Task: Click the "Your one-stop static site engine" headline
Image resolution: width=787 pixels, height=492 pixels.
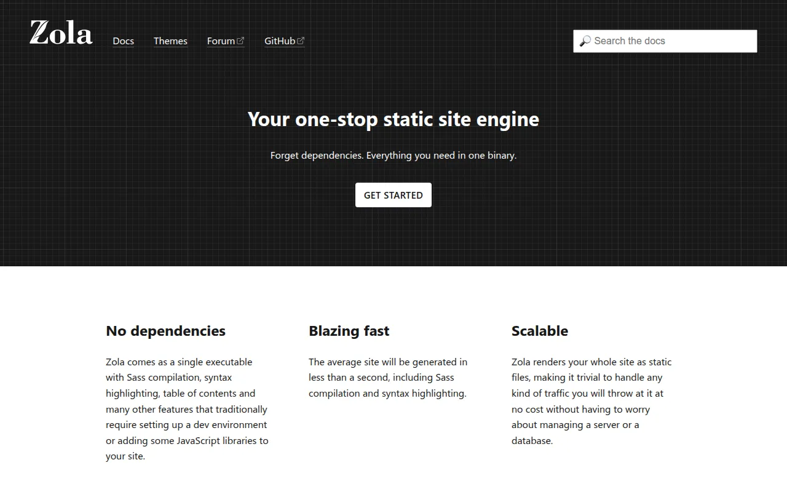Action: [x=393, y=119]
